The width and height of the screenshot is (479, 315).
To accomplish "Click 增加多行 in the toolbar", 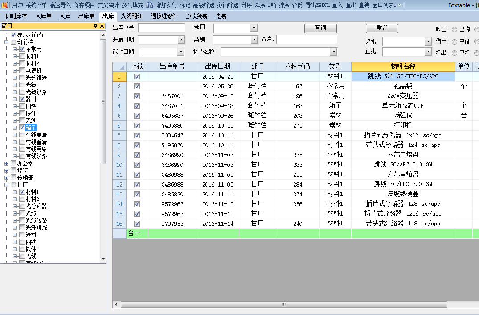I will (x=166, y=5).
